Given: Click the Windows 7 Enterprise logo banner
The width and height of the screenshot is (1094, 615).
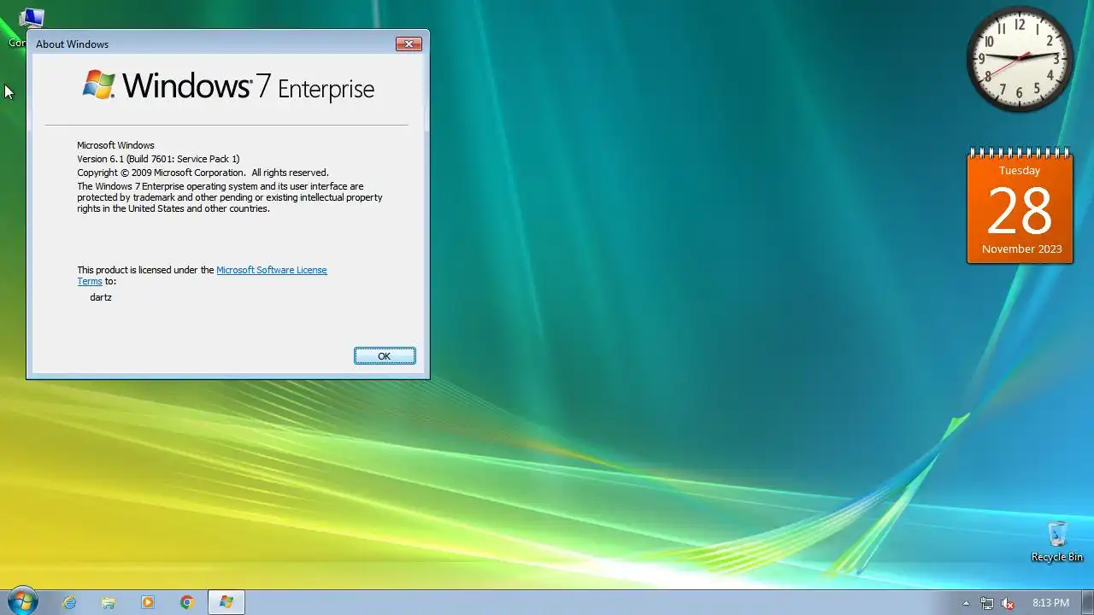Looking at the screenshot, I should (x=228, y=86).
